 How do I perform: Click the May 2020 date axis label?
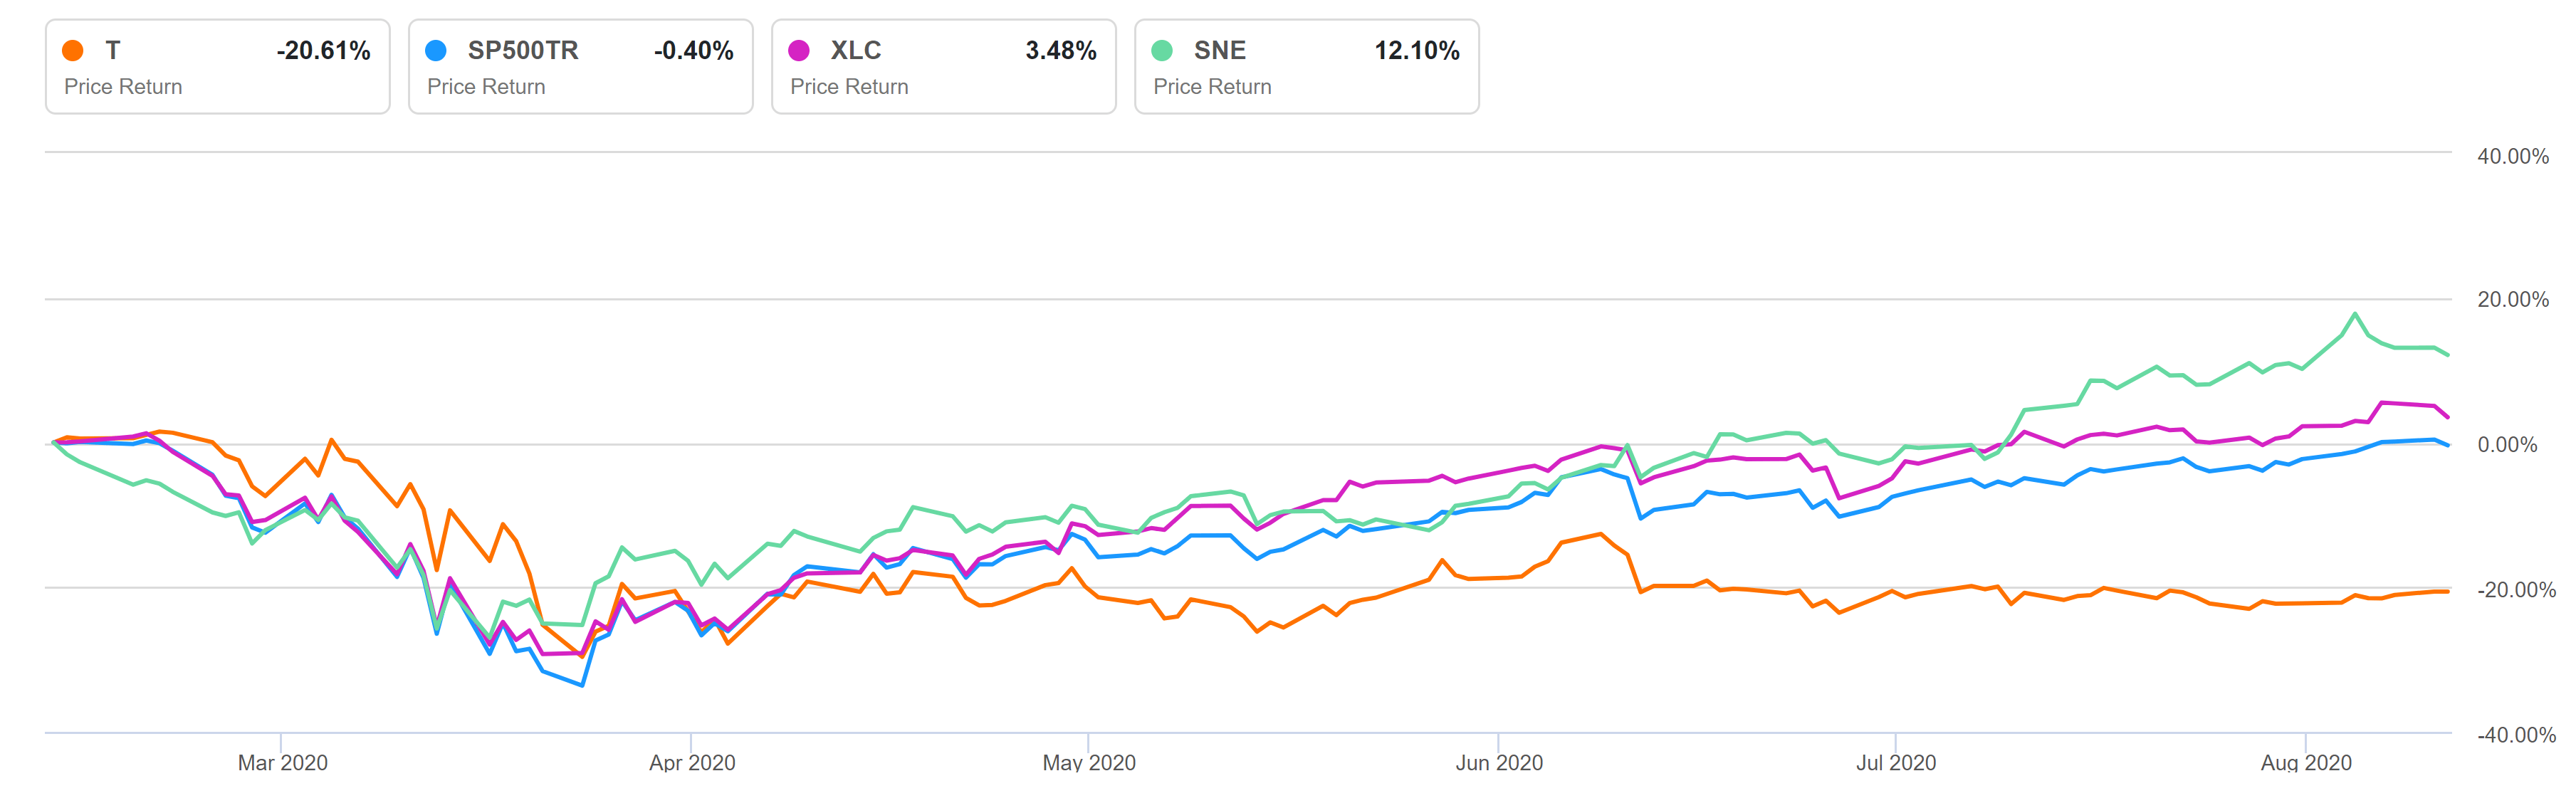click(1089, 763)
